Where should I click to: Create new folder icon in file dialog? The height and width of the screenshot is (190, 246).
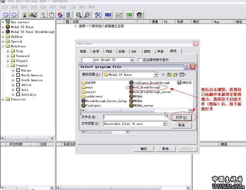tap(176, 74)
